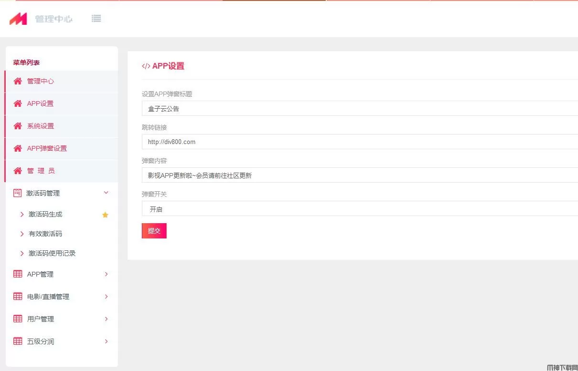
Task: Toggle the sidebar list icon in header
Action: click(x=96, y=19)
